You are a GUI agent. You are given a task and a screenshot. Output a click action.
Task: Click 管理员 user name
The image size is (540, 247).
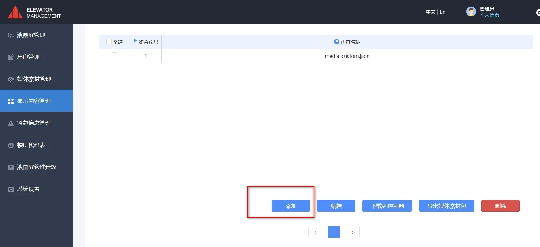487,9
